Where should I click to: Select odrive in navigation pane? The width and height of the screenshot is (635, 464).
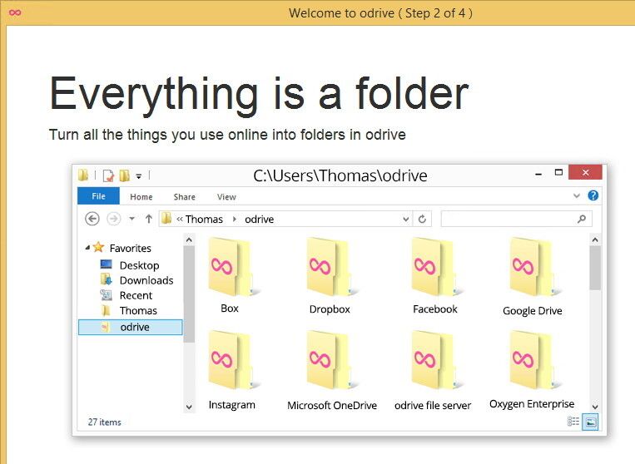[130, 327]
